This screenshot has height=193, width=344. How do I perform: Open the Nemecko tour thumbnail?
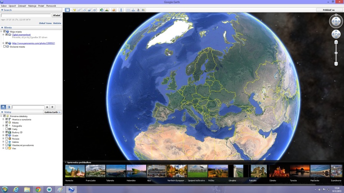tap(75, 171)
